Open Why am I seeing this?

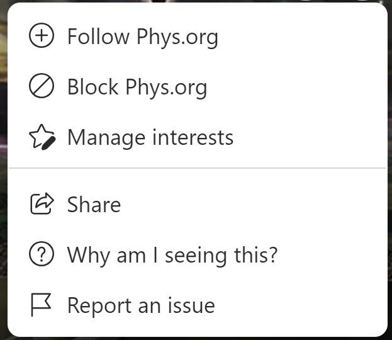(x=198, y=254)
